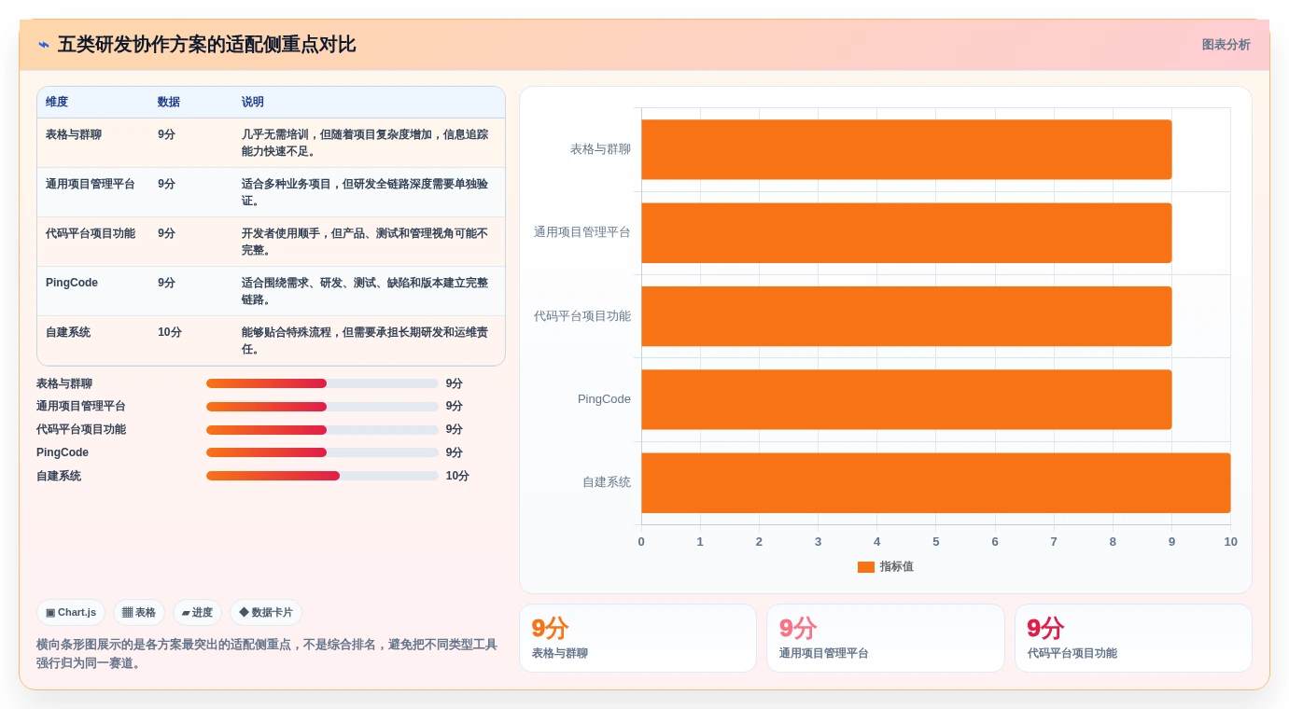This screenshot has width=1289, height=709.
Task: Select the 代码平台项目功能 table row name
Action: pos(91,233)
